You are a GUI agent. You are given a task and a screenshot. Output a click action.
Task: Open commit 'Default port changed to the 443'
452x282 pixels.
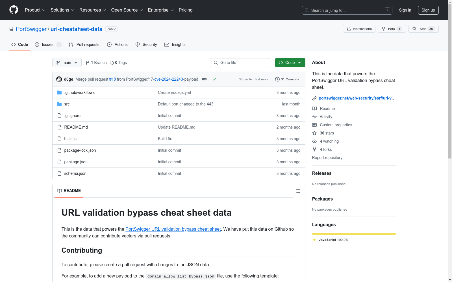(x=186, y=104)
